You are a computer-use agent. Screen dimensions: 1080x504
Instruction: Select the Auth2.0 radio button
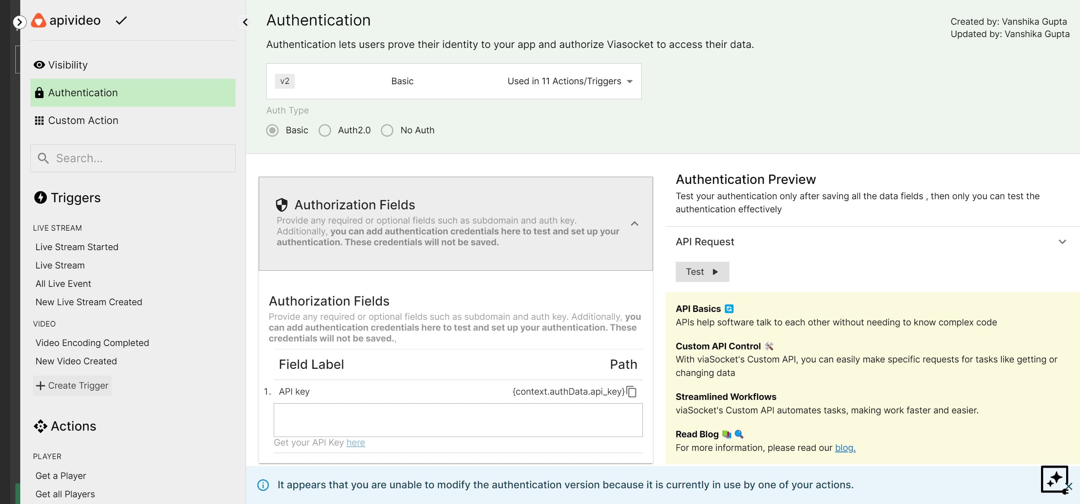coord(325,131)
